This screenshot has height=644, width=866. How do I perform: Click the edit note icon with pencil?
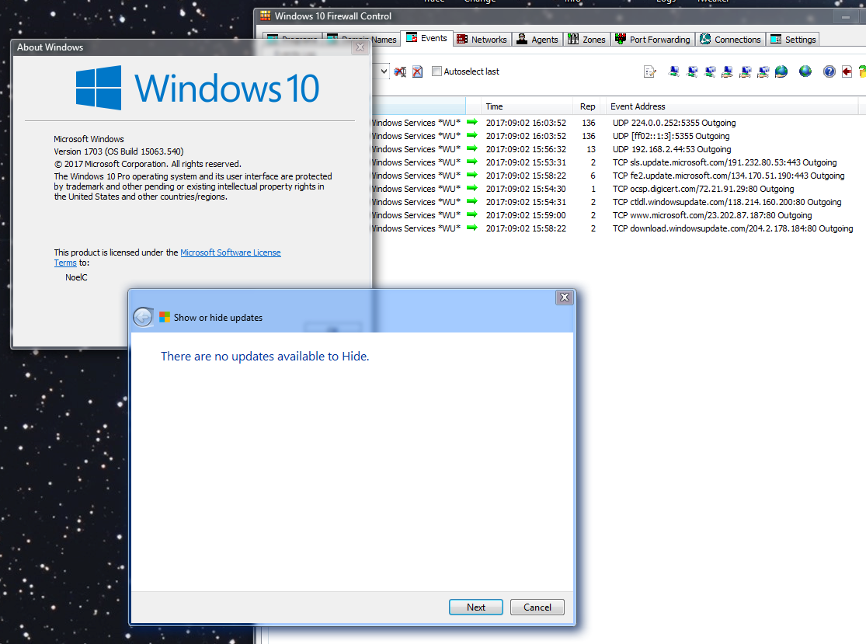pos(650,71)
